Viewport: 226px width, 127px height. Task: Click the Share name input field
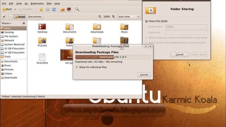(x=186, y=27)
